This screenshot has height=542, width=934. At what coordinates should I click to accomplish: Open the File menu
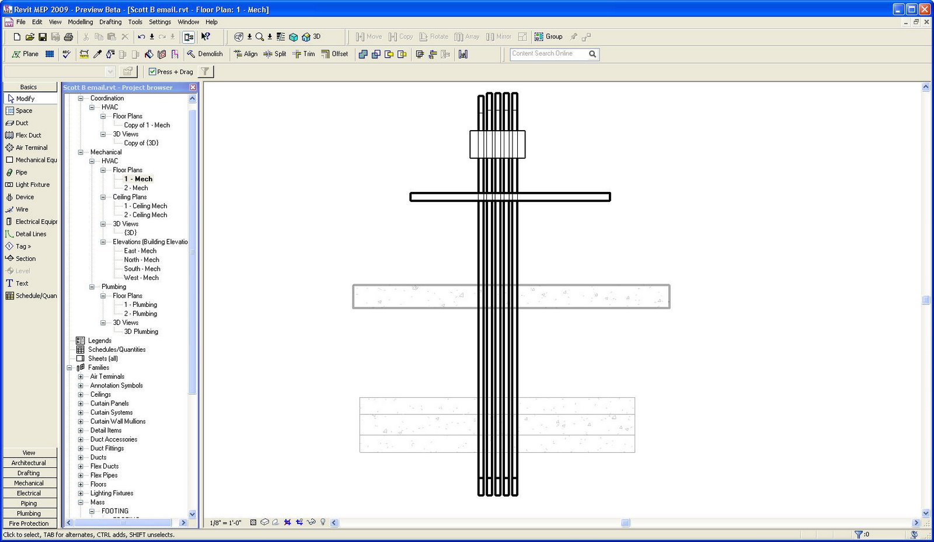(21, 22)
